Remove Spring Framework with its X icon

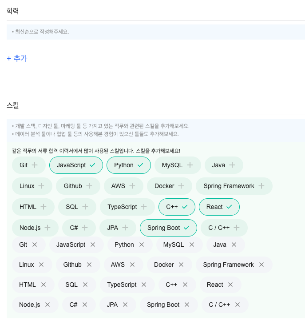tap(261, 265)
